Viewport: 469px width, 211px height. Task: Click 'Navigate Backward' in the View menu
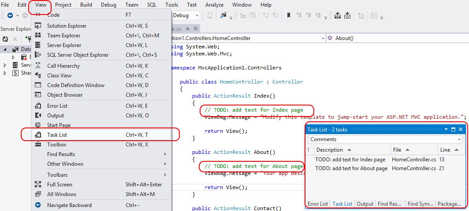click(101, 205)
